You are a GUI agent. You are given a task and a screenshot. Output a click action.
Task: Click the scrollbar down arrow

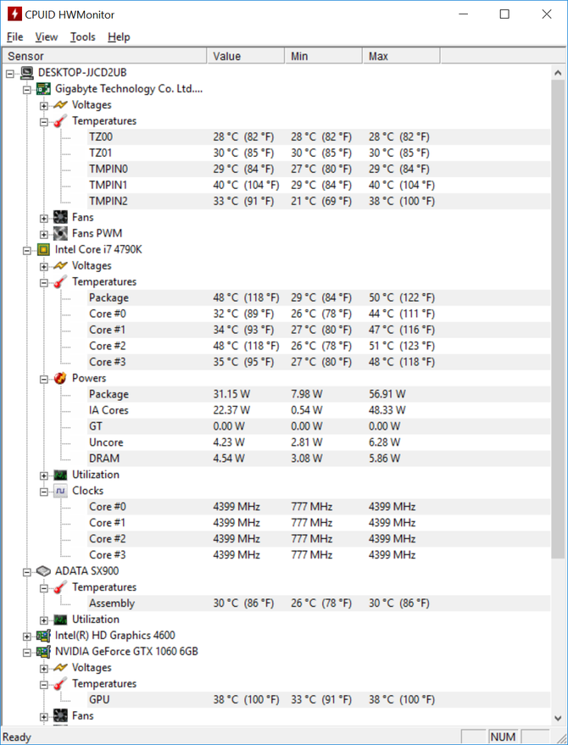click(x=558, y=717)
